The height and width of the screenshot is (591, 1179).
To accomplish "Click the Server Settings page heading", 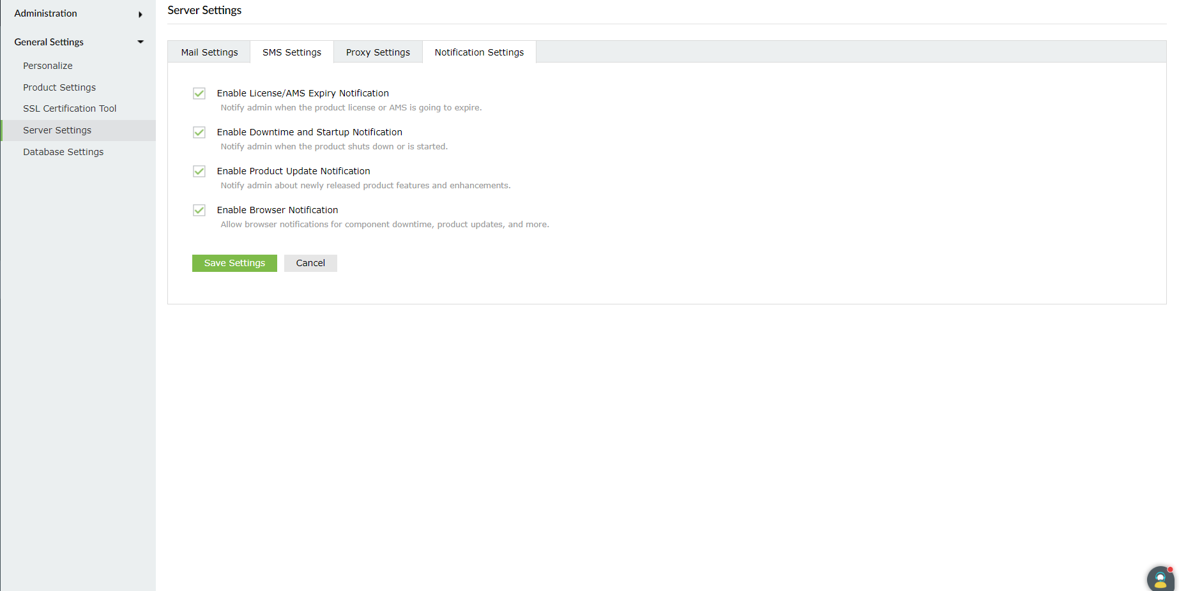I will click(204, 10).
